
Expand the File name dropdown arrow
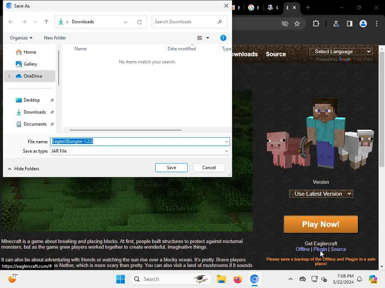(226, 141)
